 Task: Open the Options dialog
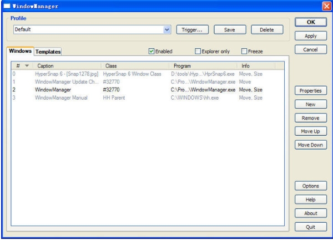click(x=311, y=186)
